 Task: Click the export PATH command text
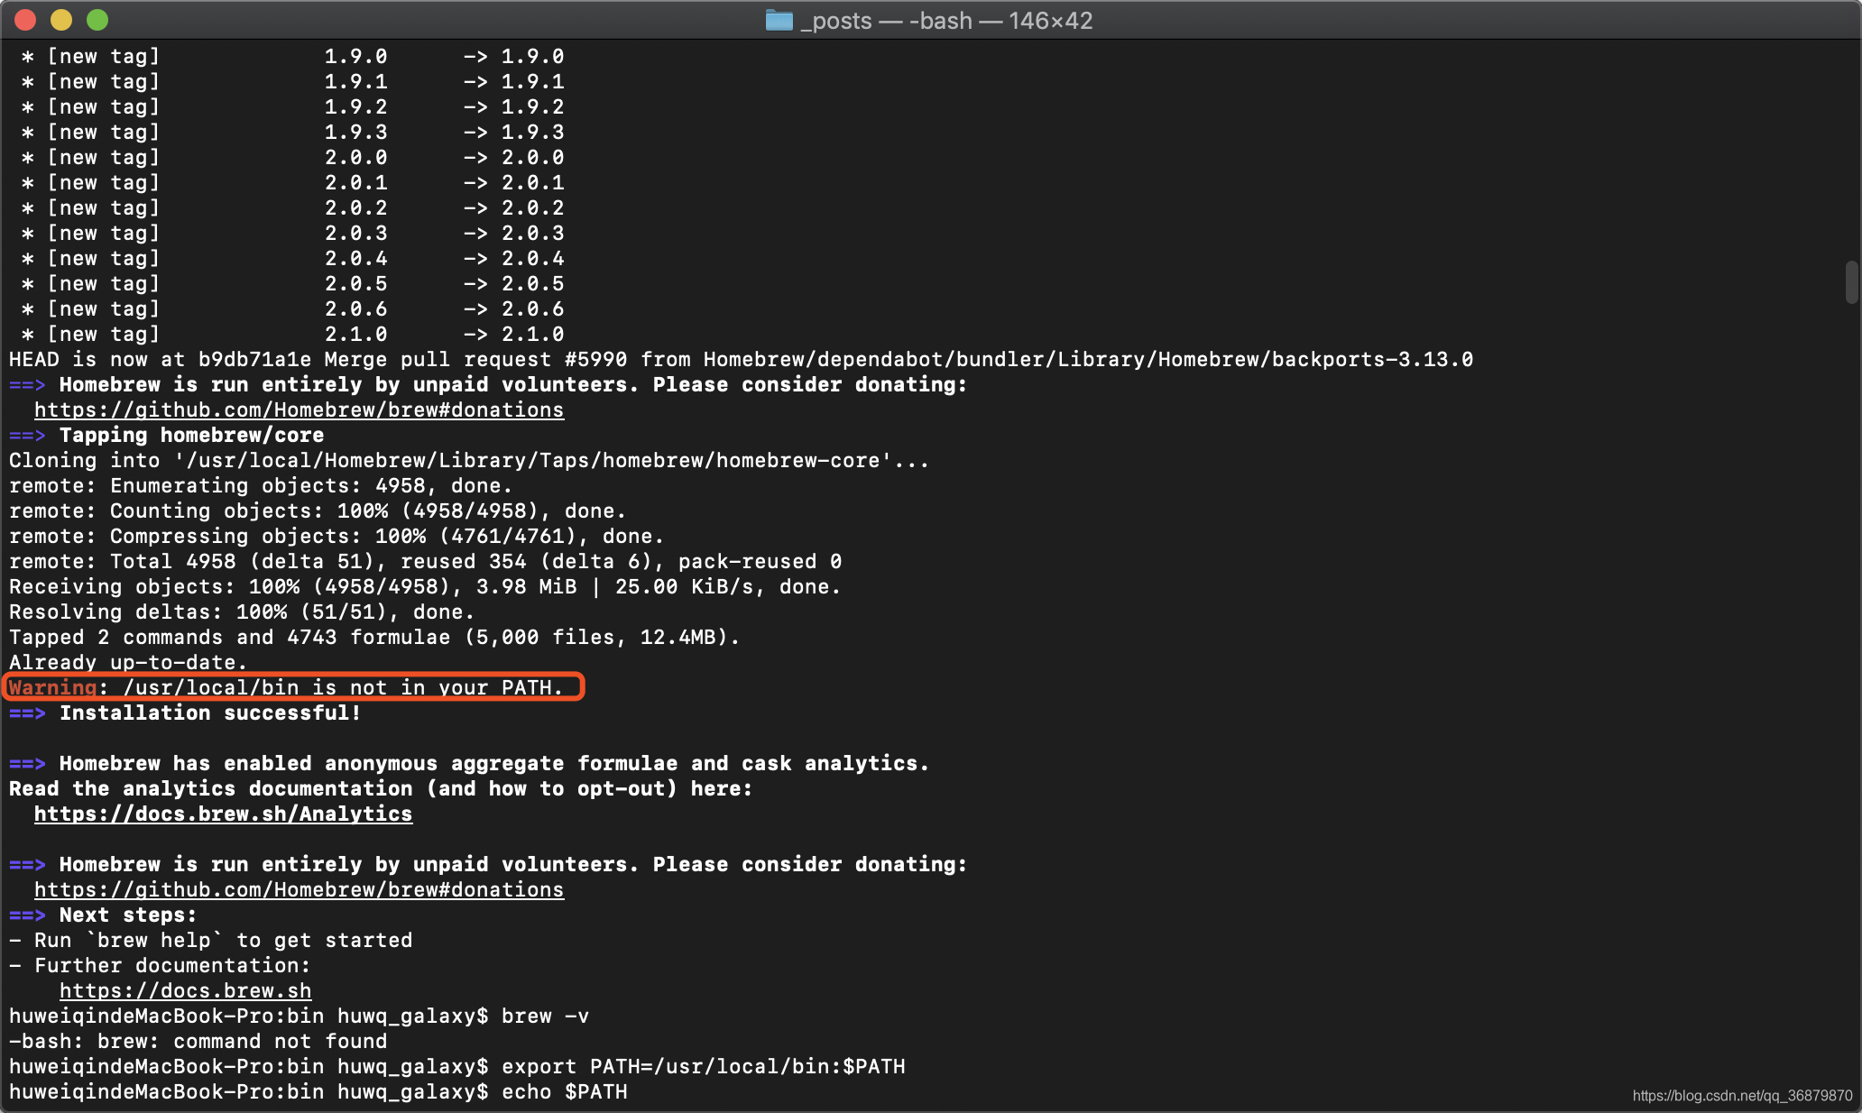(x=703, y=1067)
